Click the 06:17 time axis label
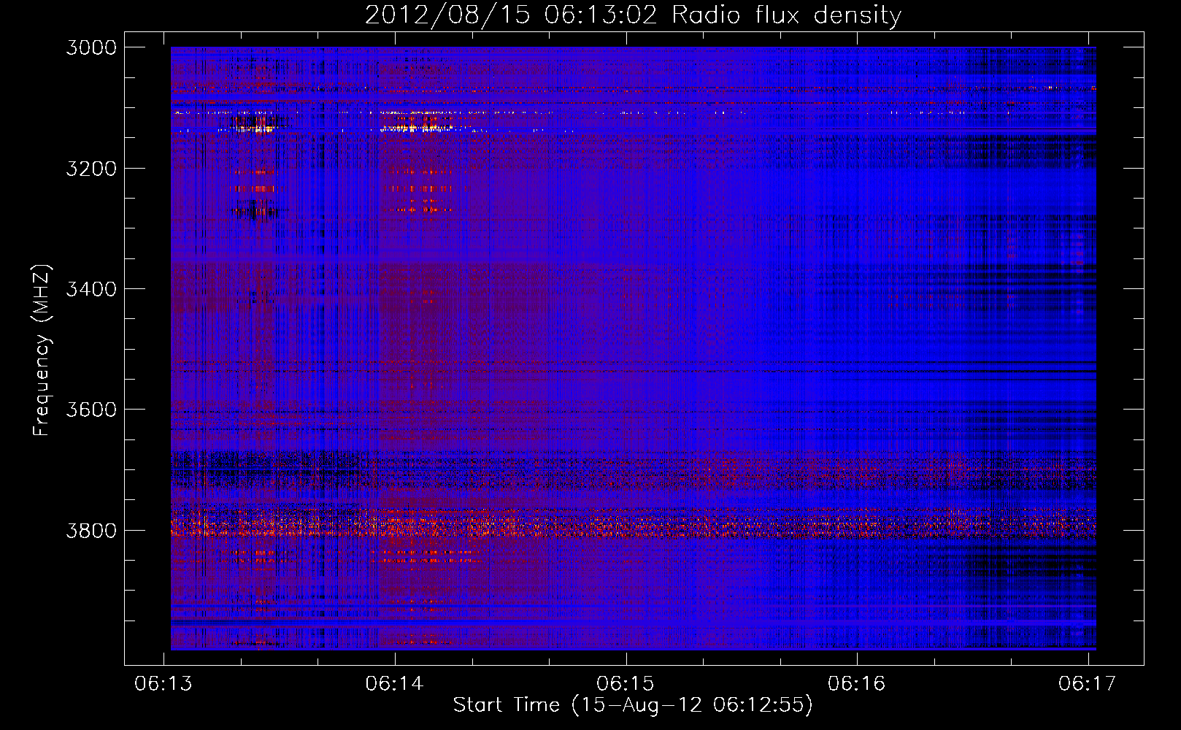The image size is (1181, 730). click(x=1088, y=683)
